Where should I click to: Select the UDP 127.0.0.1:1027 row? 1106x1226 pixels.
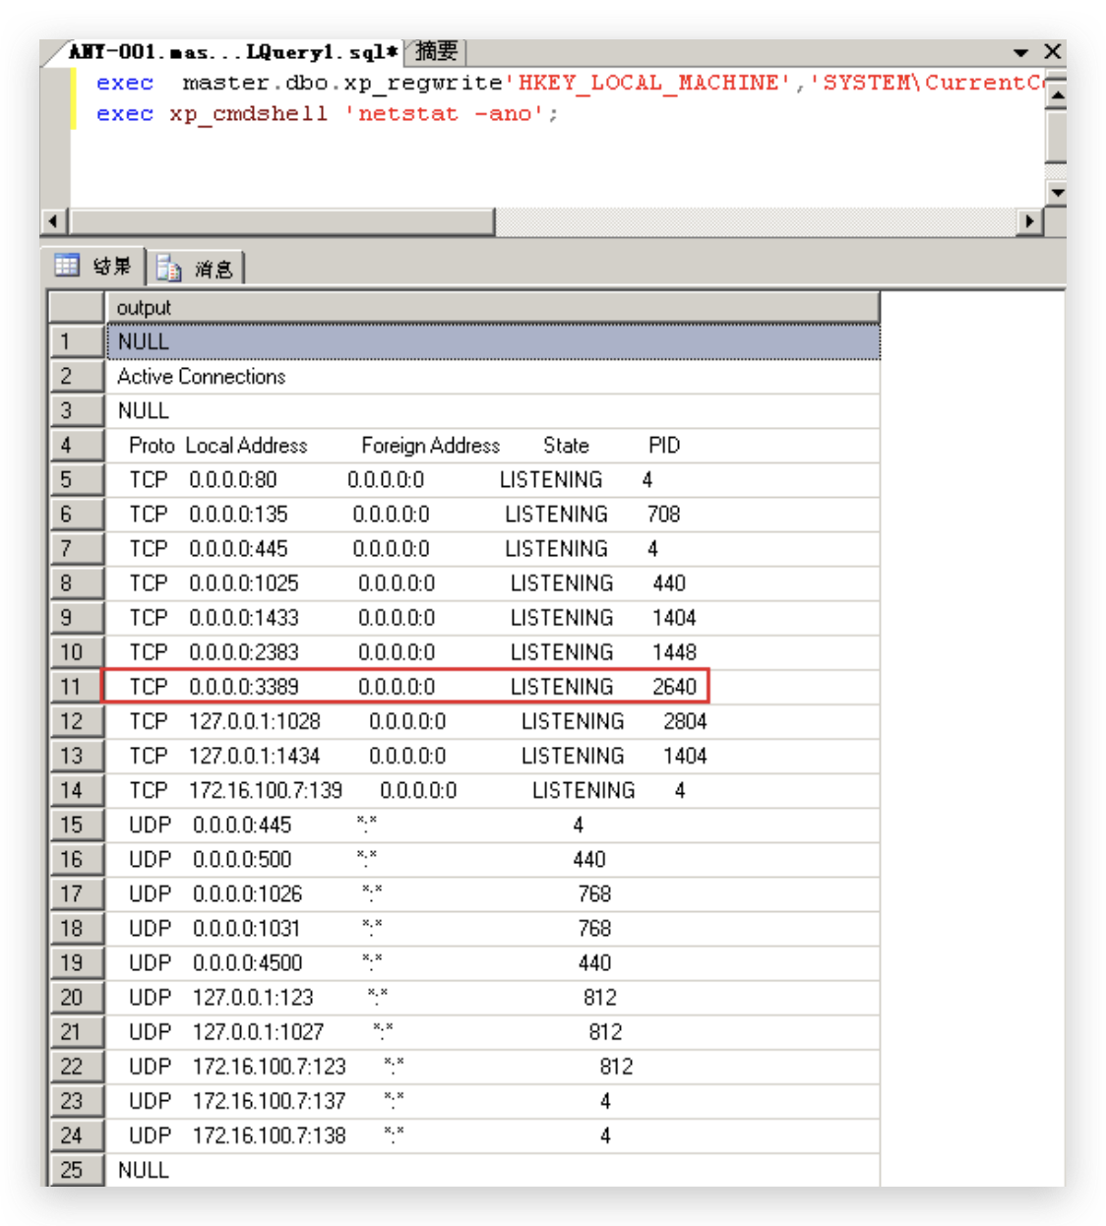pos(493,1032)
